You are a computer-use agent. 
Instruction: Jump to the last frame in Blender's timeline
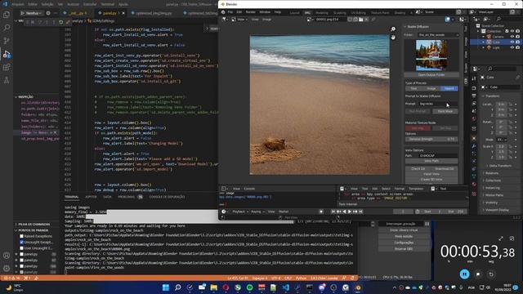360,212
